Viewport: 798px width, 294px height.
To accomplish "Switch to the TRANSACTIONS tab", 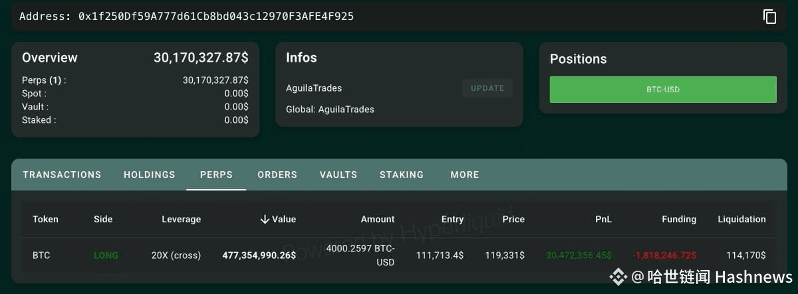I will coord(62,175).
